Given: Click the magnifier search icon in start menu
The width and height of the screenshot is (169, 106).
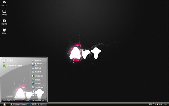Looking at the screenshot, I should [33, 91].
